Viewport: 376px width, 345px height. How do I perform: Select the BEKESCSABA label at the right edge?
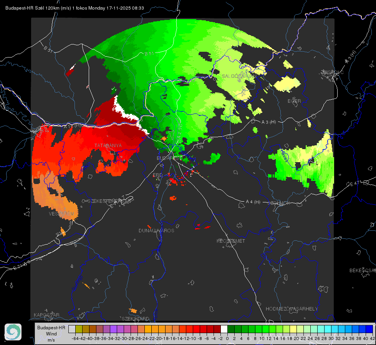pyautogui.click(x=363, y=271)
